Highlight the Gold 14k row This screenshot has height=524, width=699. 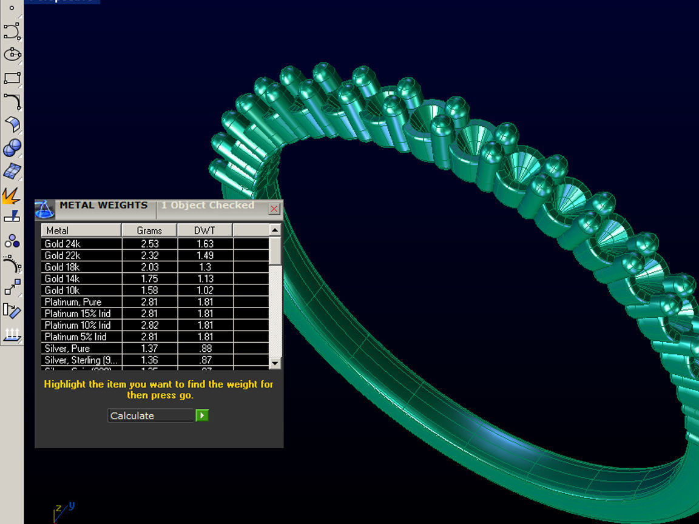pyautogui.click(x=155, y=278)
